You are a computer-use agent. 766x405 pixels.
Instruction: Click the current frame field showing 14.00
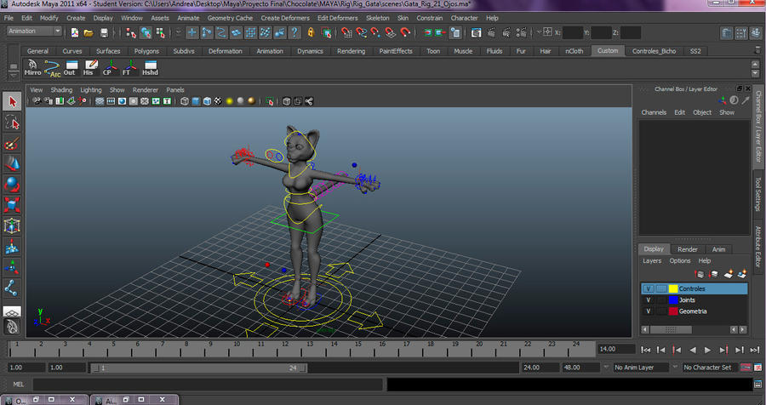click(616, 349)
